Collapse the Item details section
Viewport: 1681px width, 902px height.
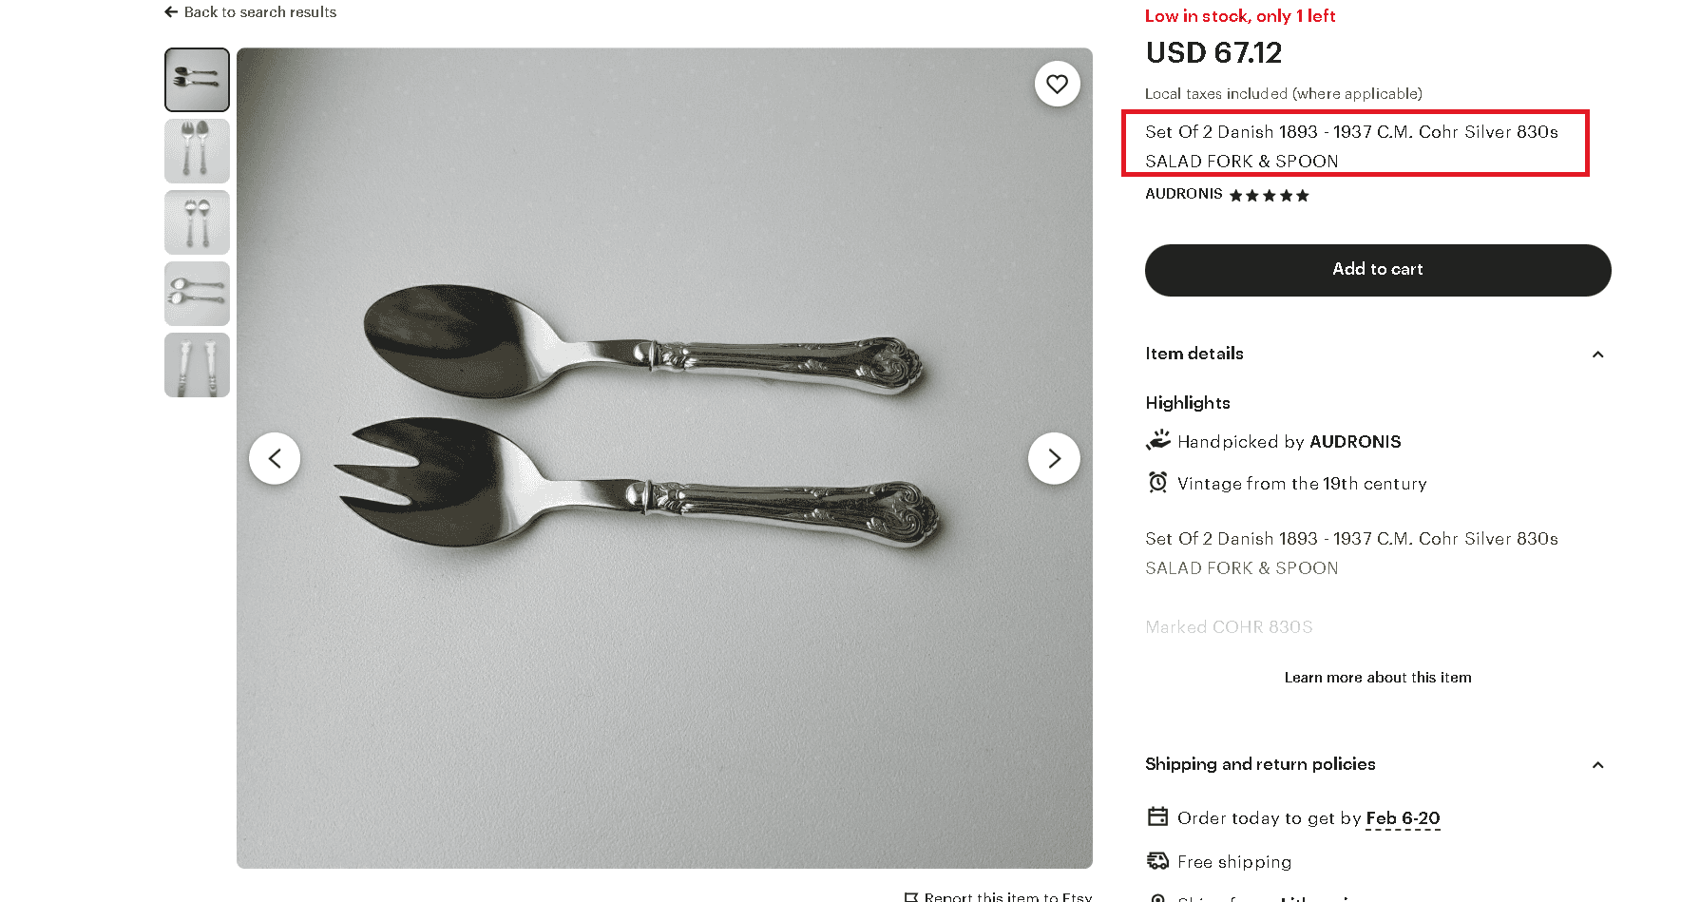pyautogui.click(x=1598, y=354)
